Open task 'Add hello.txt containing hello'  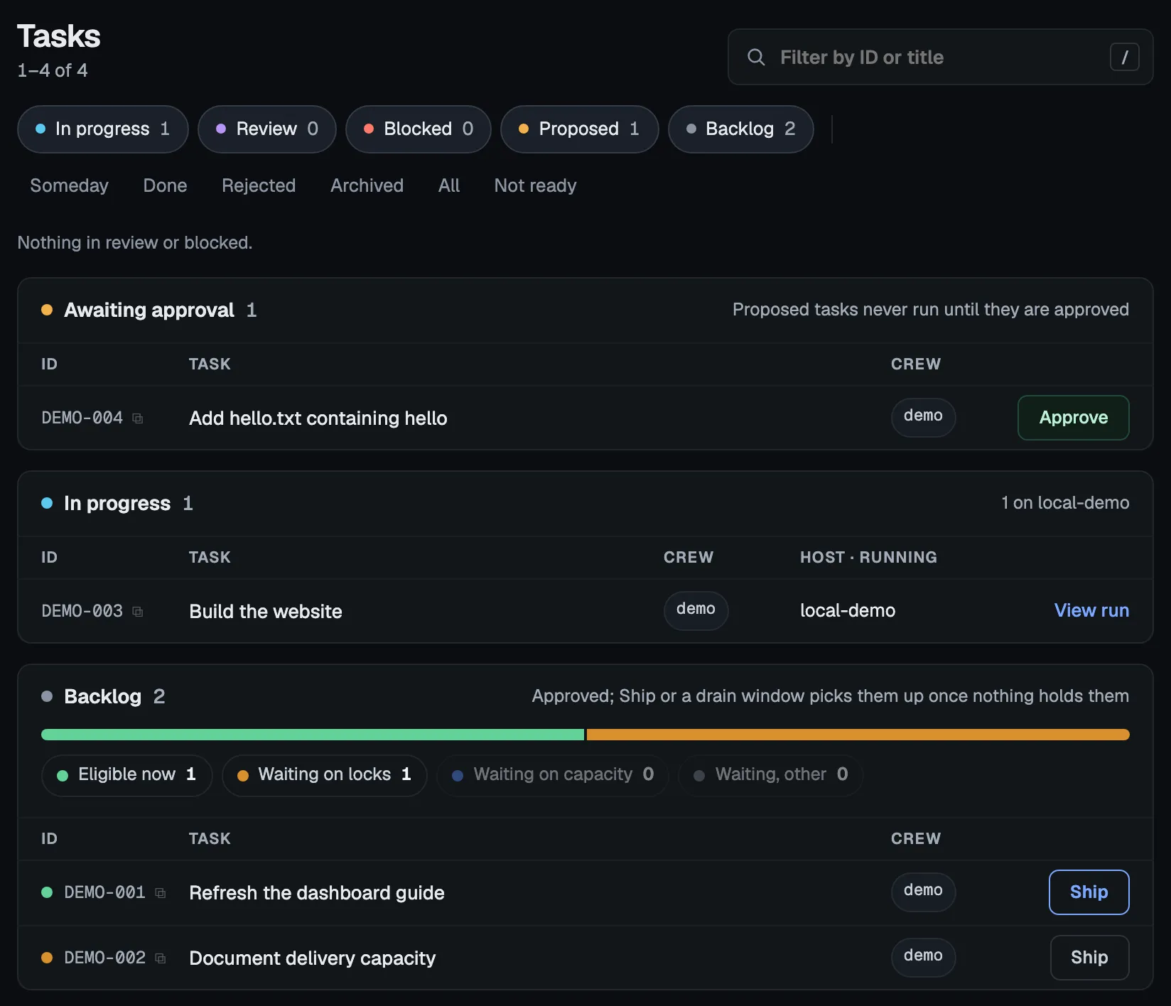pyautogui.click(x=318, y=418)
